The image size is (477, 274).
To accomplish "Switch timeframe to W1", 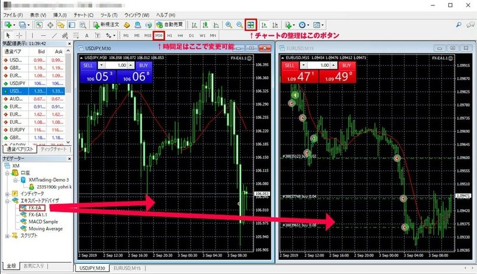I will point(202,36).
